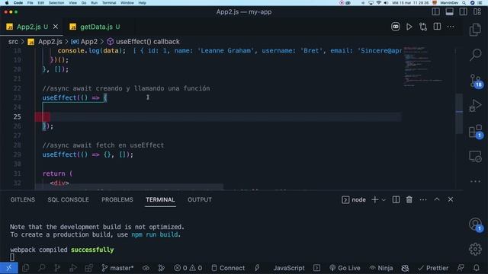This screenshot has height=274, width=488.
Task: Click the Wi-Fi icon in the menu bar
Action: point(378,3)
